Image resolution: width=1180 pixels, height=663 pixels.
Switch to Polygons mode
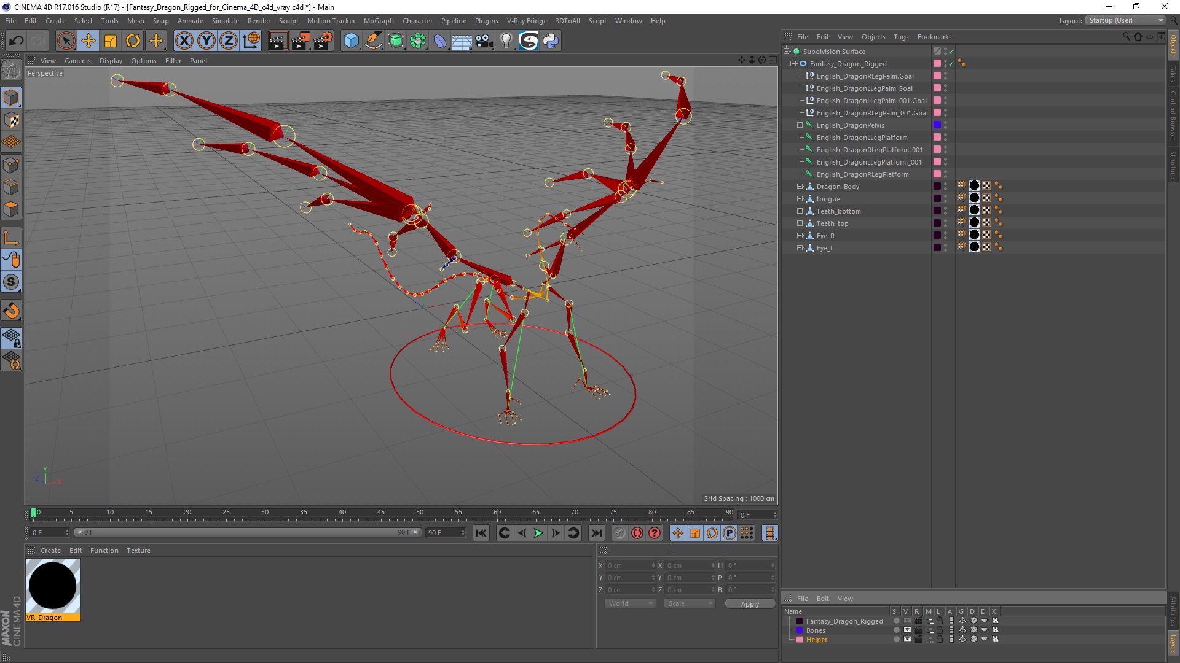coord(12,209)
